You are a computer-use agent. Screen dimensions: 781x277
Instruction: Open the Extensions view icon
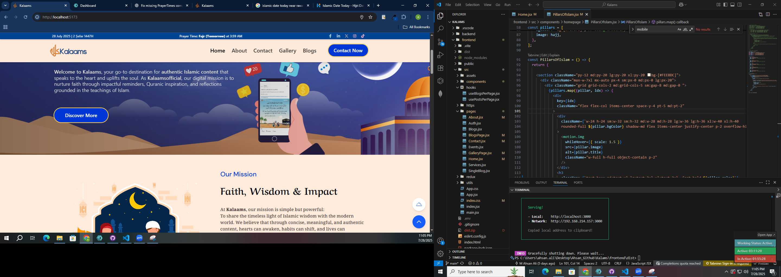pos(440,68)
